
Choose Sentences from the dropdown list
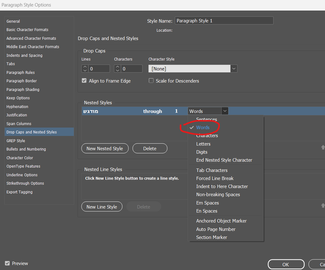click(x=207, y=119)
